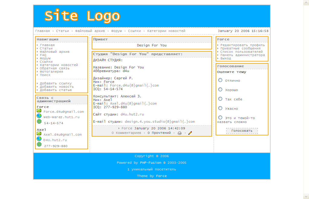The width and height of the screenshot is (309, 199).
Task: Pick the "Так себе" poll option
Action: tap(220, 99)
